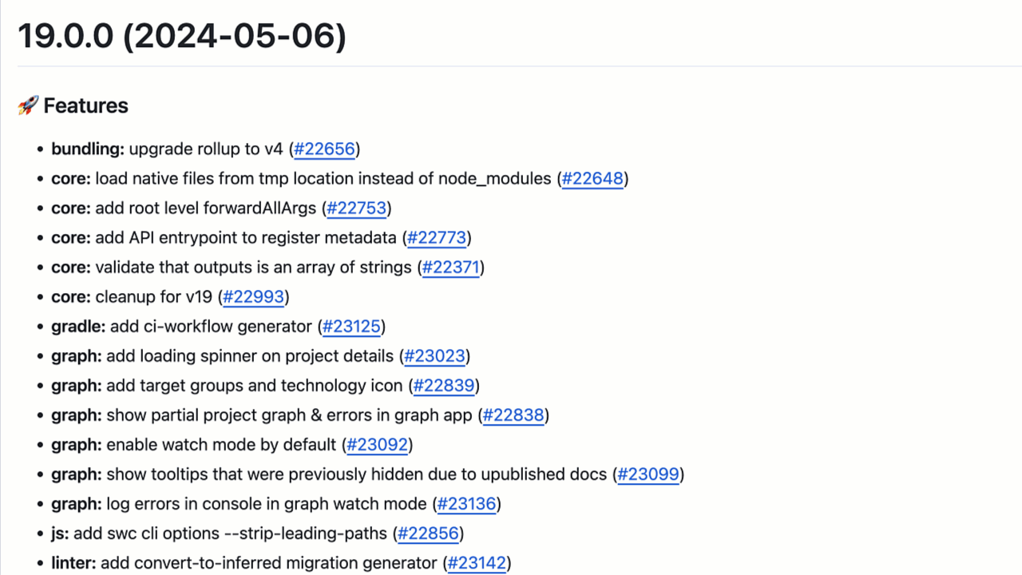Open #22371 outputs validation link
Screen dimensions: 1022x575
(450, 268)
